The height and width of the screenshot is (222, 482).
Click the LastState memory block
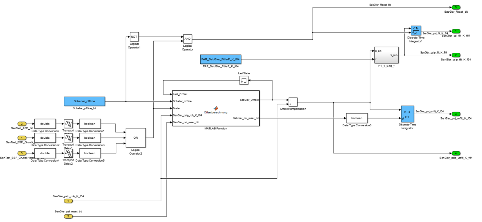click(x=244, y=80)
